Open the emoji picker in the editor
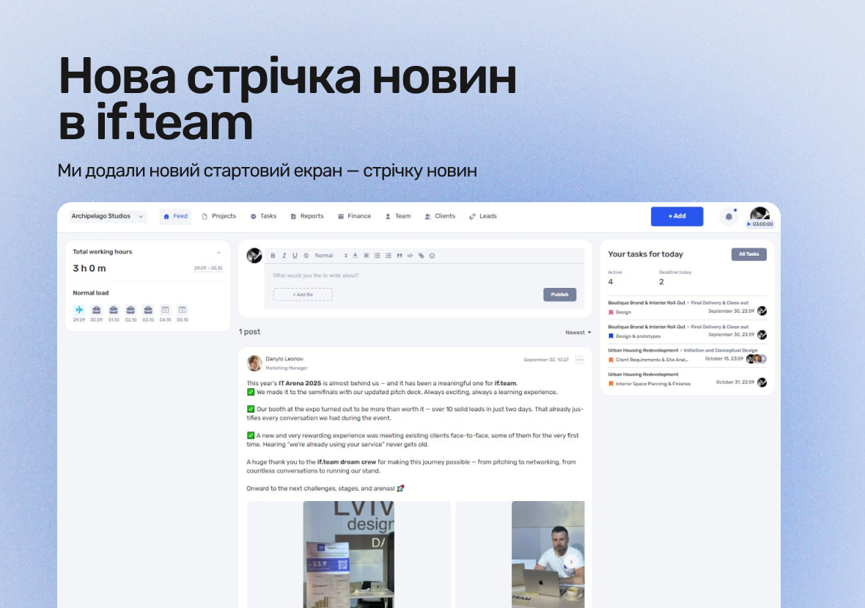 coord(432,256)
